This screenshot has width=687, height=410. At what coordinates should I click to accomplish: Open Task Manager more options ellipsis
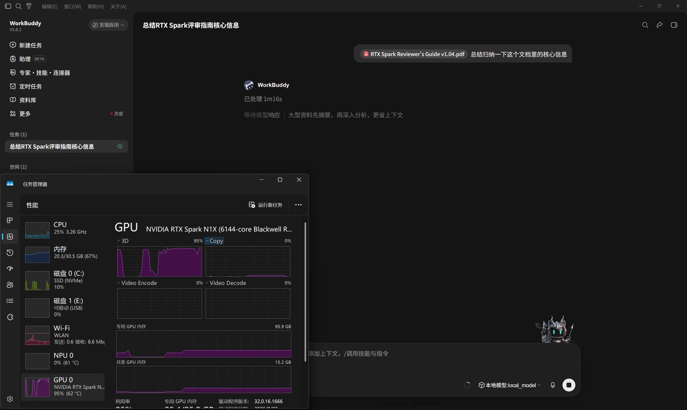pyautogui.click(x=298, y=205)
